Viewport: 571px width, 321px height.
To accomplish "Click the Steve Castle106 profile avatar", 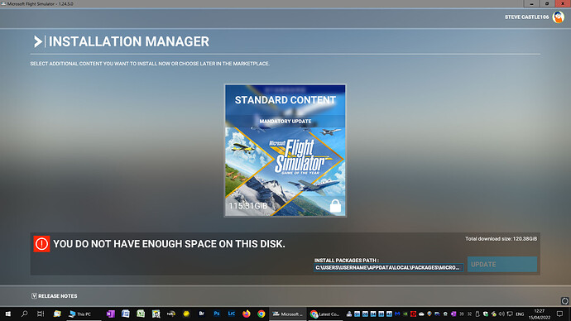I will (x=558, y=17).
